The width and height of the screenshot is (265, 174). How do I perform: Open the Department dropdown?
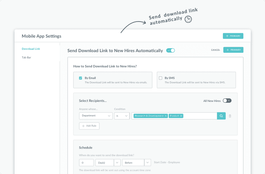[x=96, y=116]
